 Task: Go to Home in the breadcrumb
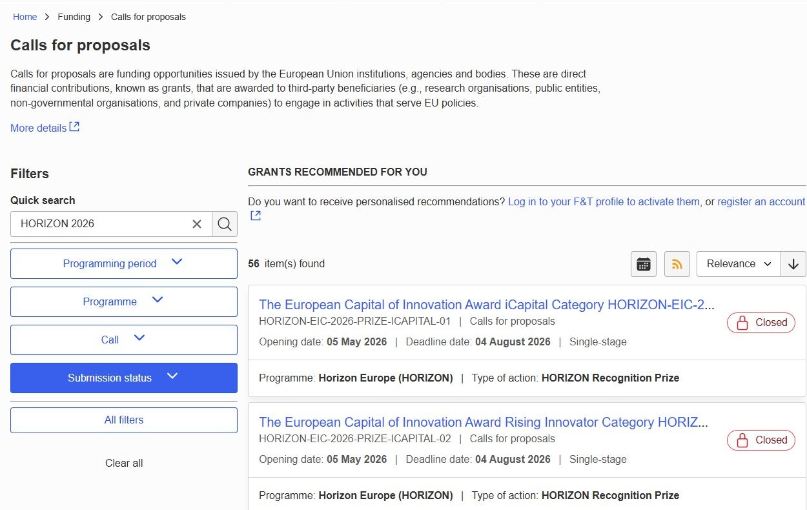(x=25, y=17)
